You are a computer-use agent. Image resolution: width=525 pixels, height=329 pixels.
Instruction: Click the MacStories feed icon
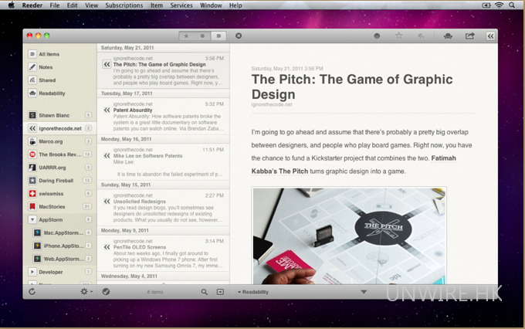click(x=32, y=206)
